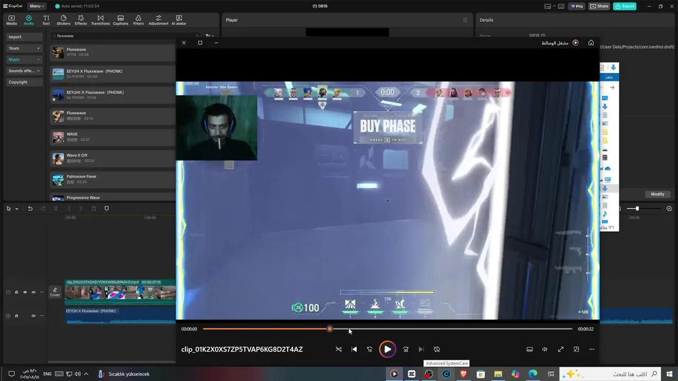Image resolution: width=678 pixels, height=381 pixels.
Task: Open the media player volume control
Action: tap(545, 349)
